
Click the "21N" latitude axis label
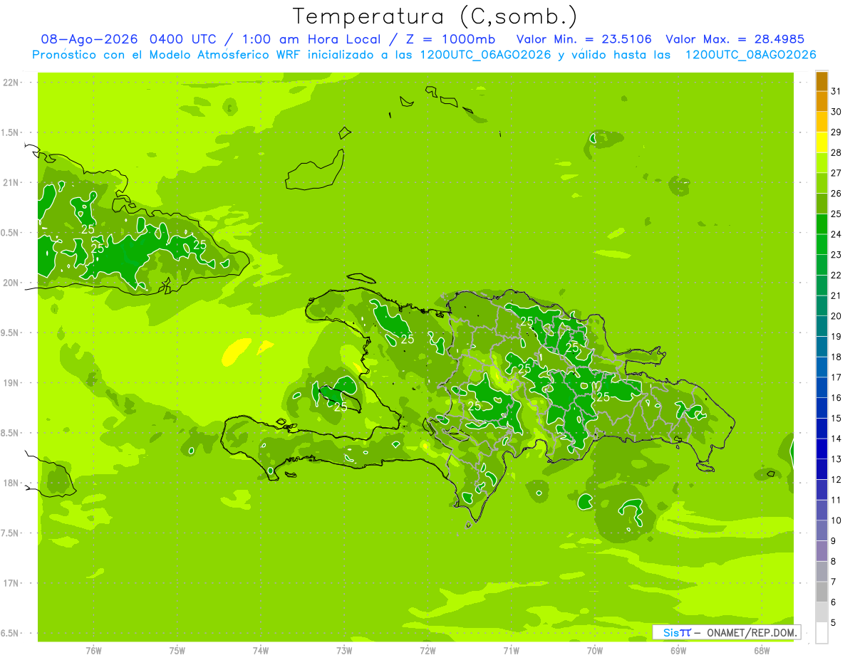point(10,182)
